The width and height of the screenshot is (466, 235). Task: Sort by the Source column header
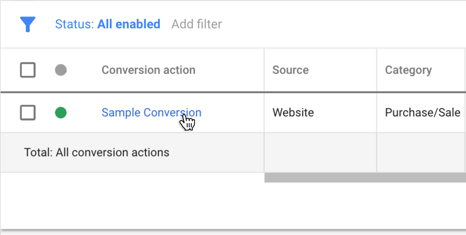click(290, 70)
